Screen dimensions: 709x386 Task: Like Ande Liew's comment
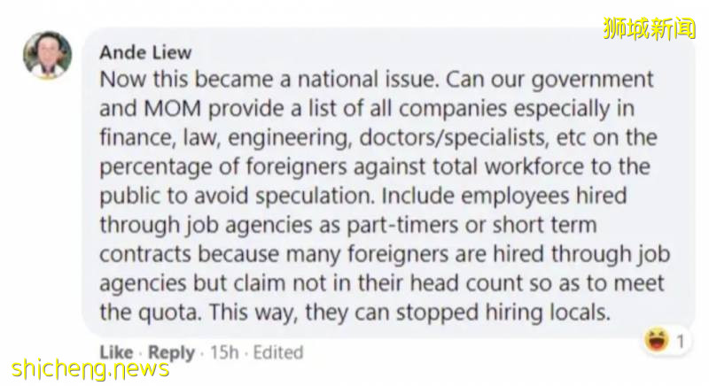click(116, 352)
